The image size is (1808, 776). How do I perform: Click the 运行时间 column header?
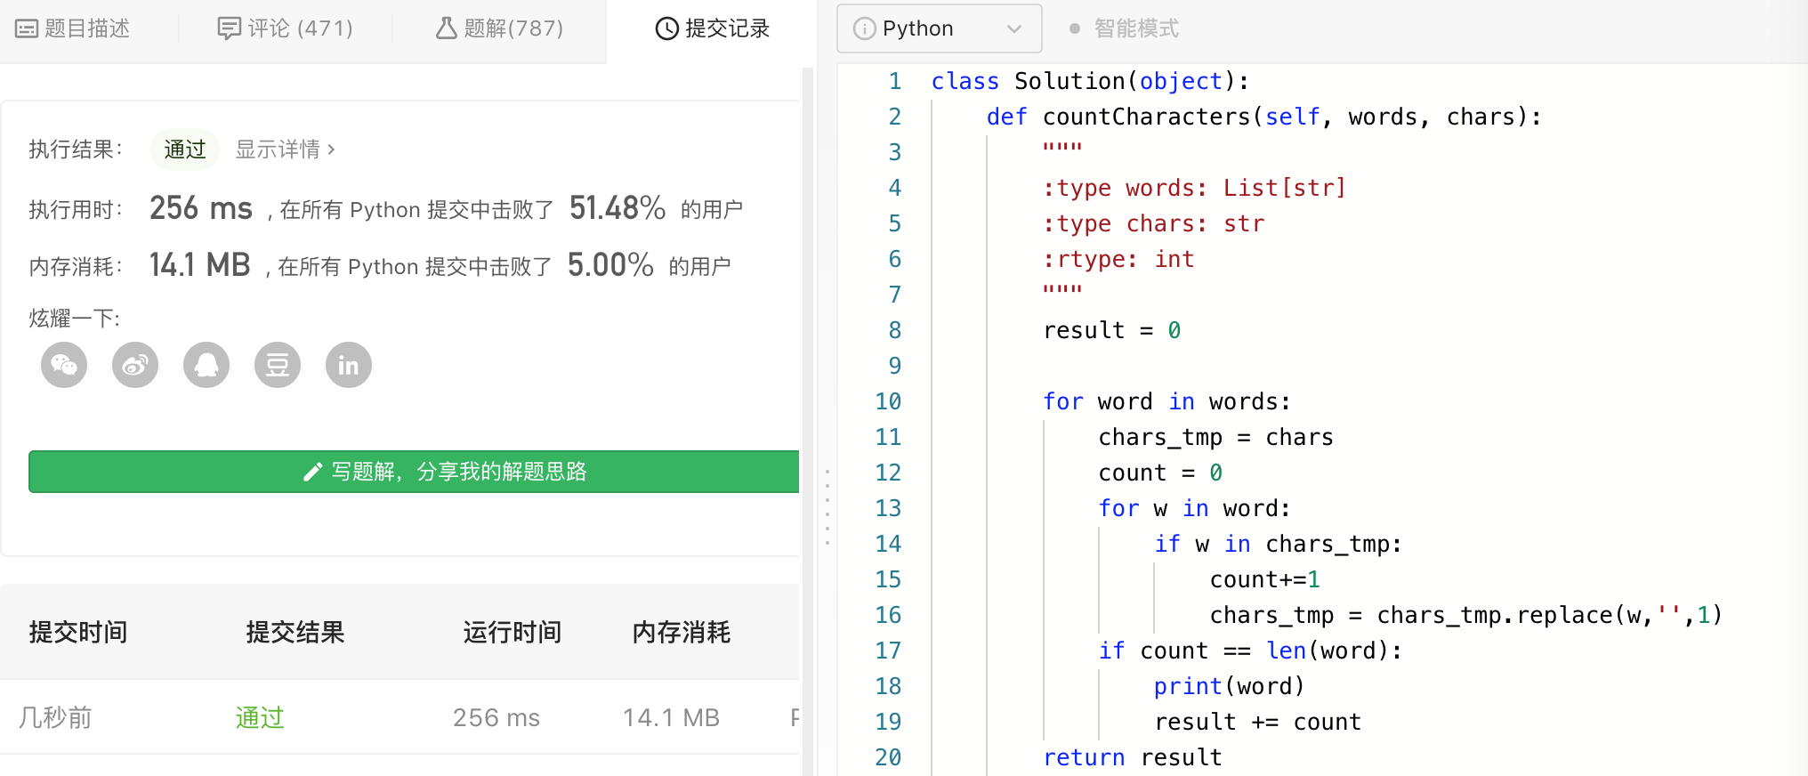tap(513, 632)
